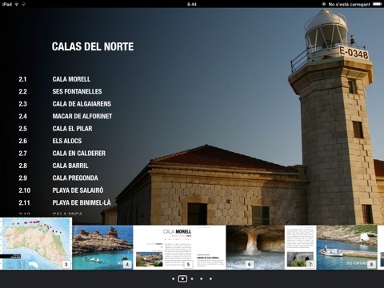Viewport: 384px width, 288px height.
Task: Go to Playa de Salairó
Action: click(78, 190)
